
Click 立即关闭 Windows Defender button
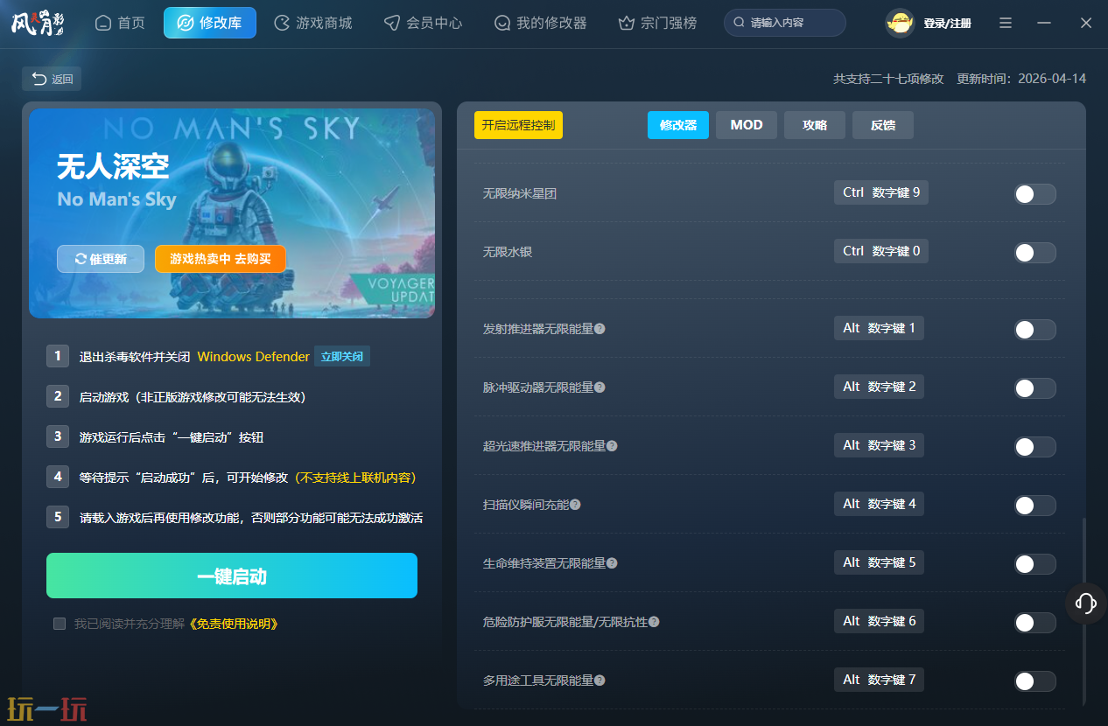tap(342, 357)
